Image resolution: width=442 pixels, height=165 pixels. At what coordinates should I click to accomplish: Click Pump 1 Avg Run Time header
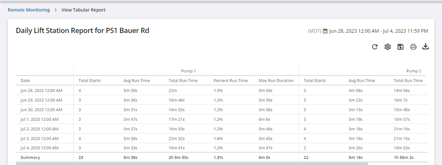[x=136, y=80]
